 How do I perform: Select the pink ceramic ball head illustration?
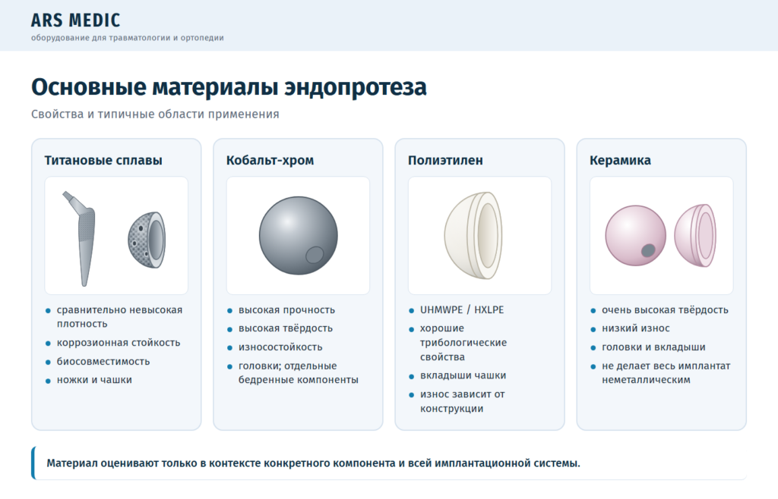(636, 236)
